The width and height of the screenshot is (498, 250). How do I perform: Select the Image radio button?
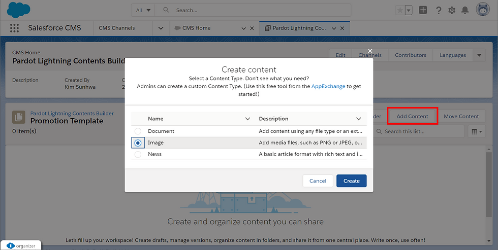(x=138, y=143)
